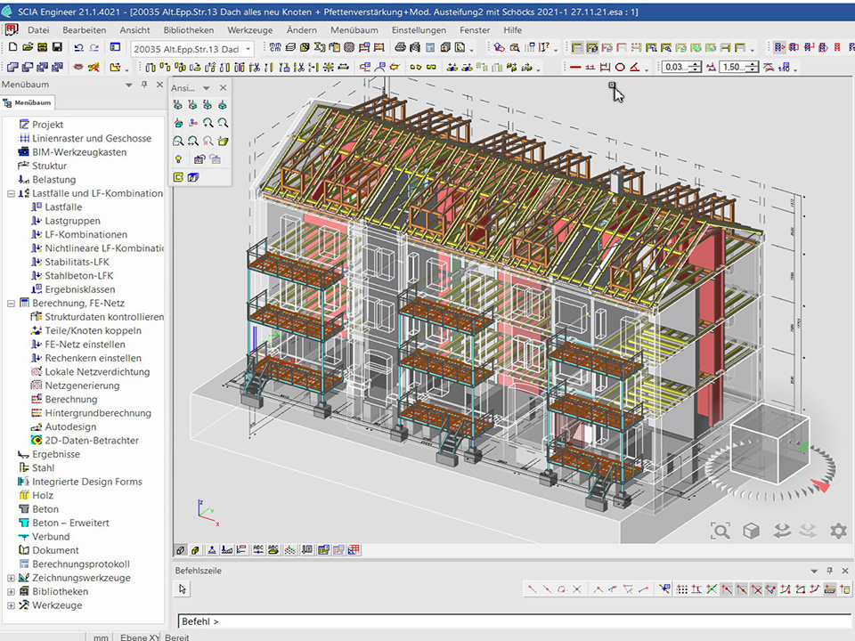Pin the Menübaum panel
855x641 pixels.
click(143, 85)
